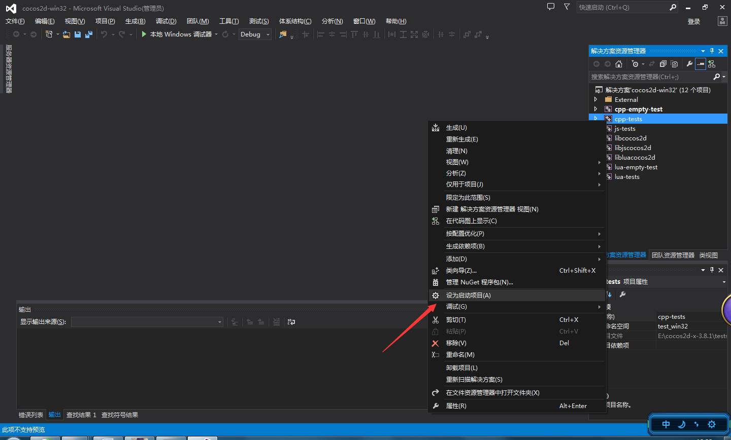Click the Open File toolbar icon
Viewport: 731px width, 440px height.
[x=67, y=34]
